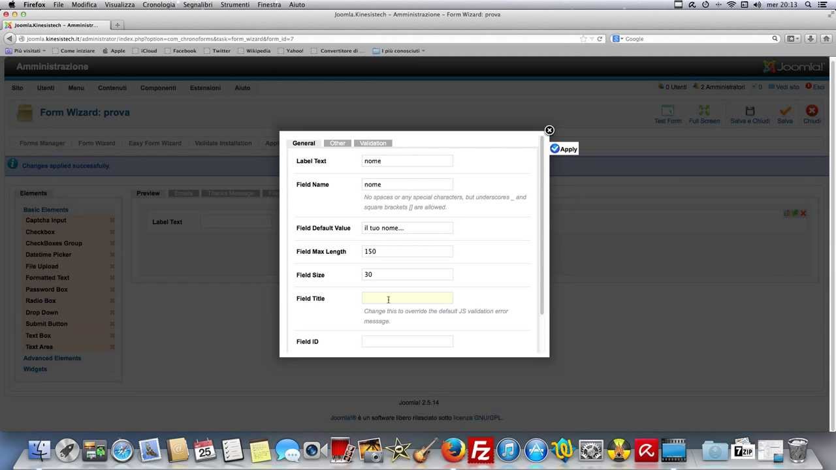Click the Test Form toolbar icon

667,114
